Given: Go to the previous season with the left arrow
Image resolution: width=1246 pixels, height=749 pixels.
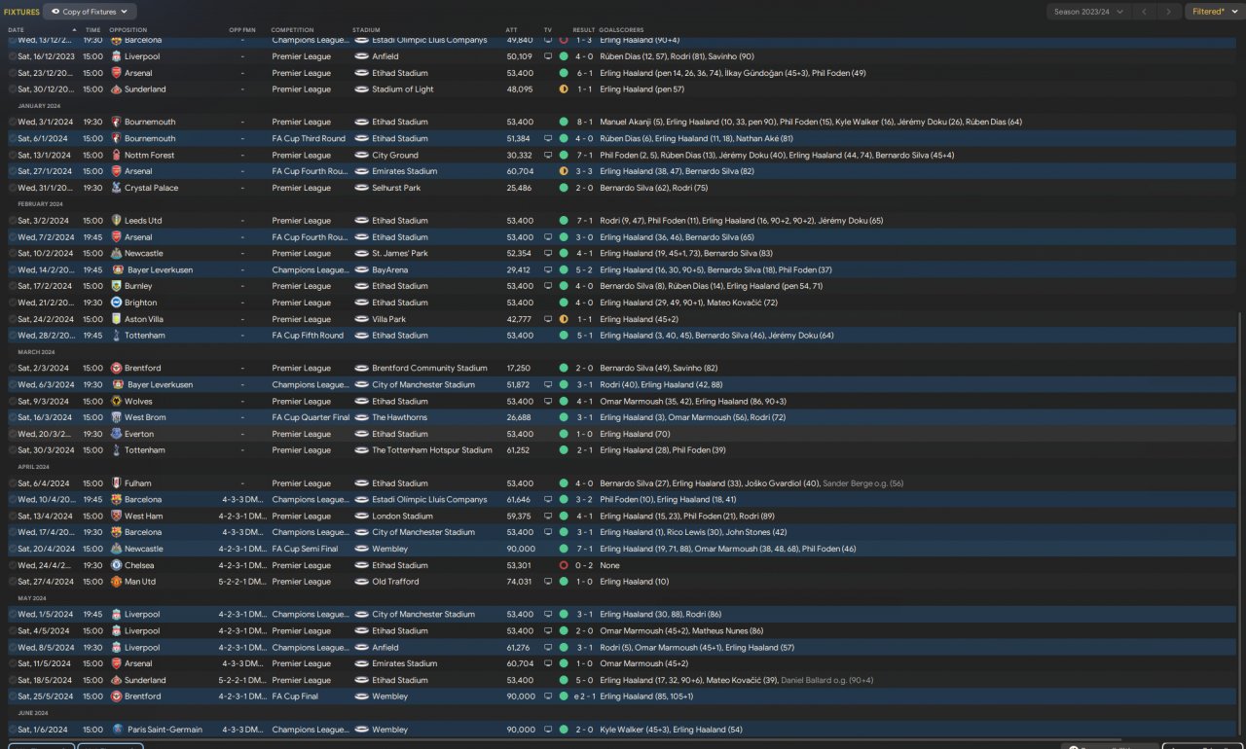Looking at the screenshot, I should 1145,12.
